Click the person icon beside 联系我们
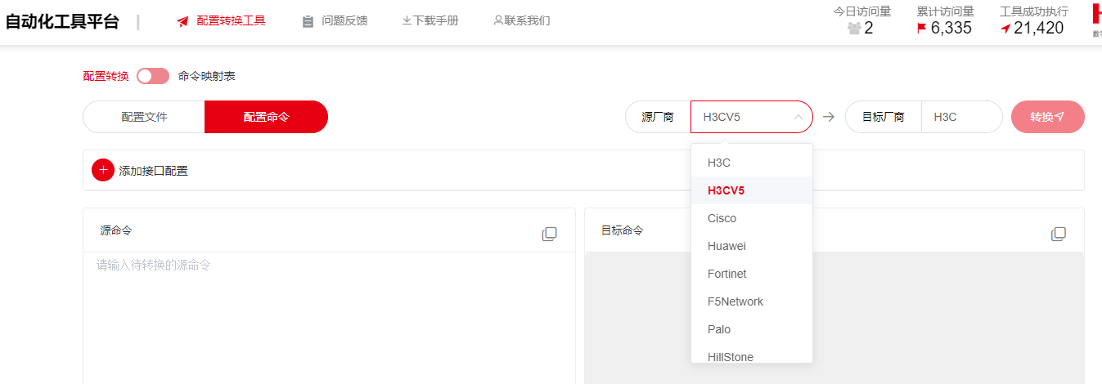The image size is (1102, 384). tap(498, 20)
